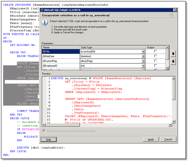Click BEGIN TRY in background editor
Screen dimensions: 189x162
(x=18, y=53)
